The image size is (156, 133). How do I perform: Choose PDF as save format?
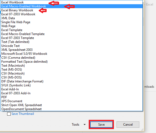[72, 97]
